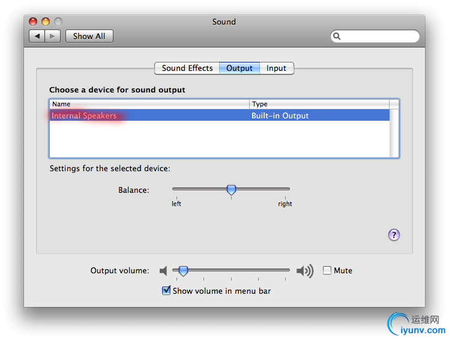This screenshot has width=449, height=340.
Task: Click the device list vertical scrollbar
Action: tap(394, 133)
